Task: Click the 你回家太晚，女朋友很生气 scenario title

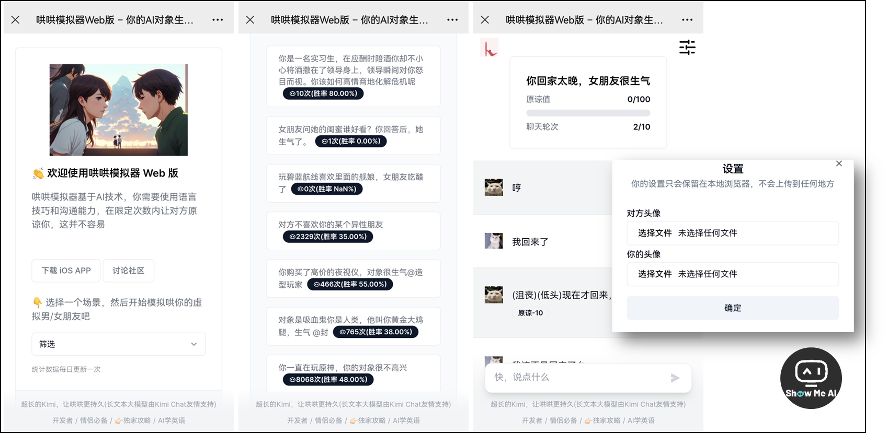Action: [x=588, y=81]
